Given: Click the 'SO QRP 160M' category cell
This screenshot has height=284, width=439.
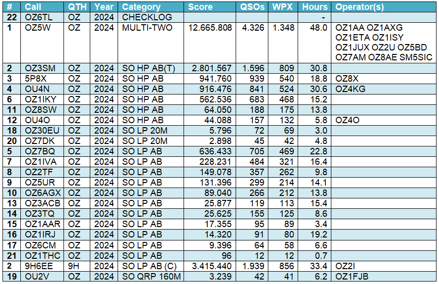Looking at the screenshot, I should click(151, 277).
